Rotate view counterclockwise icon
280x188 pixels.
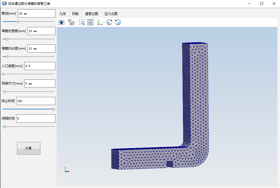(118, 23)
